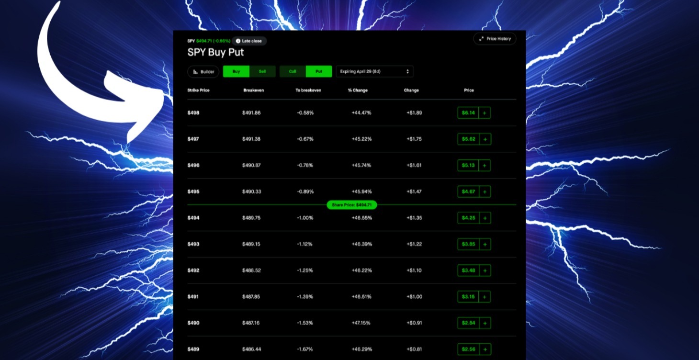Image resolution: width=699 pixels, height=360 pixels.
Task: Add the $497 strike put with its plus icon
Action: point(485,139)
